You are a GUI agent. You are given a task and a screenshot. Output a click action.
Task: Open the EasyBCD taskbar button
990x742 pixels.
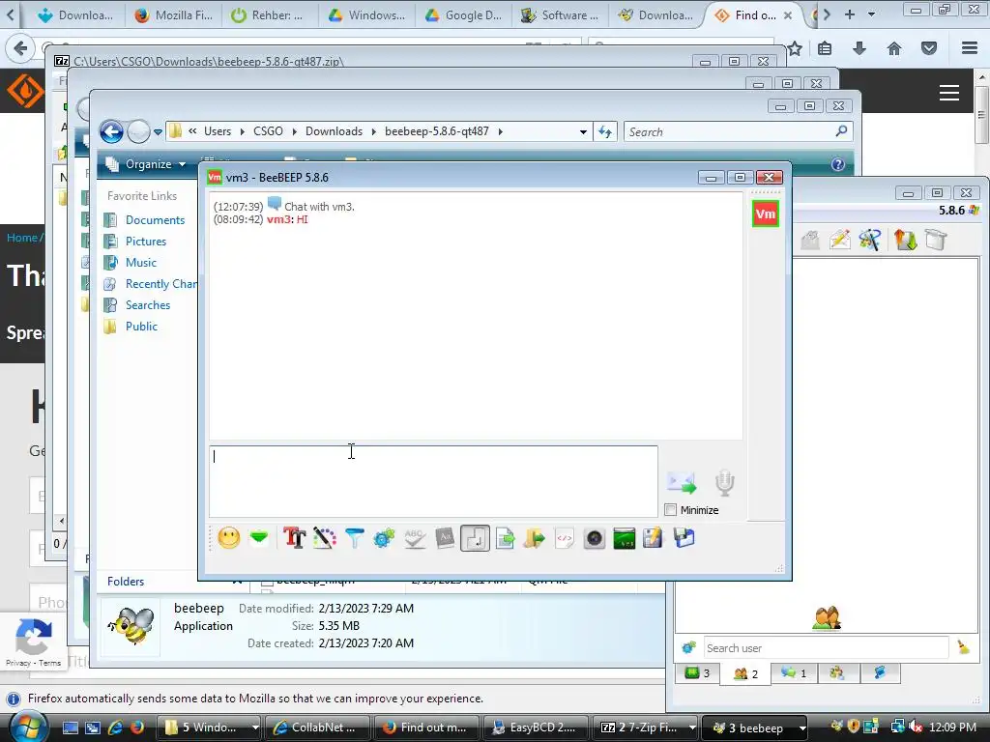click(x=535, y=728)
